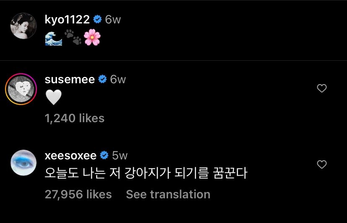Image resolution: width=347 pixels, height=223 pixels.
Task: Tap verified badge beside xeesoxee
Action: pyautogui.click(x=104, y=156)
